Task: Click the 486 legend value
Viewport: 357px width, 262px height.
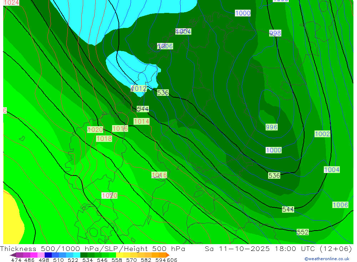Action: pyautogui.click(x=29, y=260)
